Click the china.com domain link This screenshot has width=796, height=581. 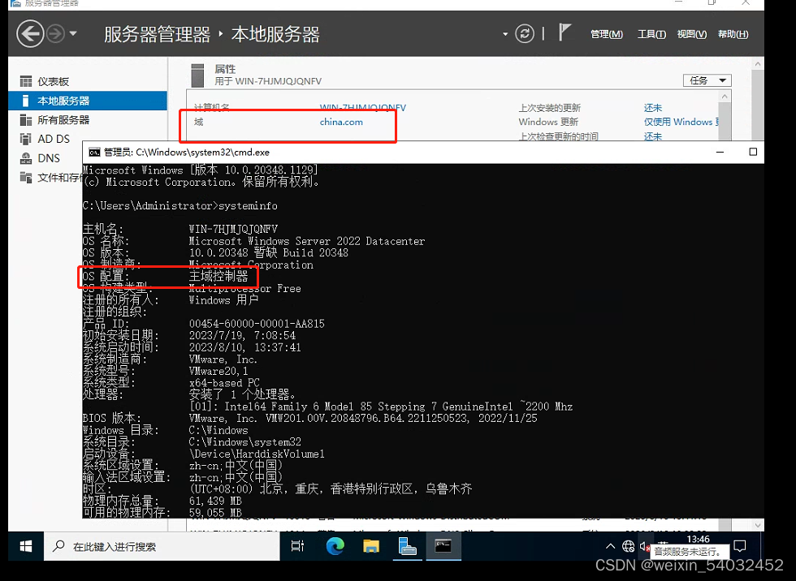click(341, 123)
